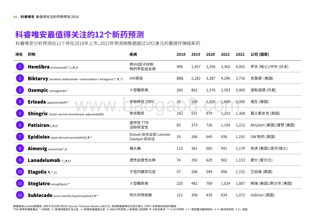Click the purple rank 2 circle

pos(20,78)
